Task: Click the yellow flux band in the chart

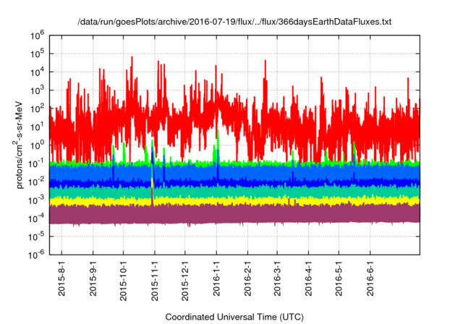Action: tap(234, 201)
